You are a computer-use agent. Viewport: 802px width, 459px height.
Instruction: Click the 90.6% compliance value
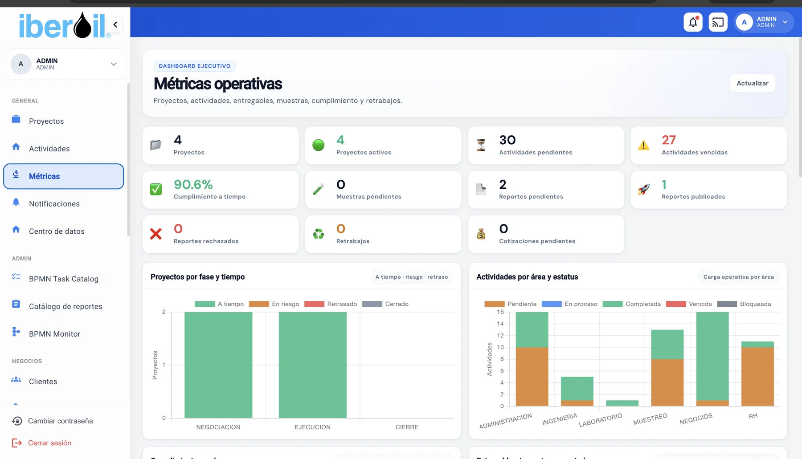193,184
